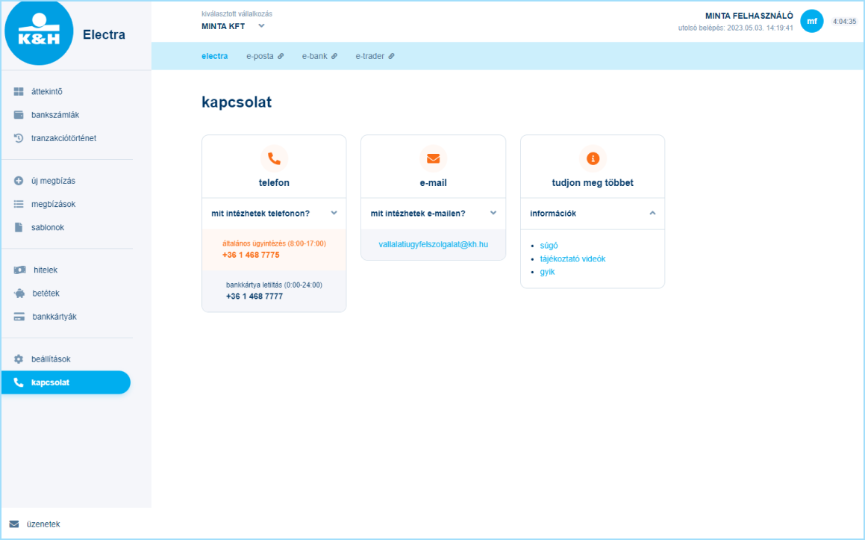The height and width of the screenshot is (540, 865).
Task: Open tranzakciótörténet via its history icon
Action: [x=17, y=137]
